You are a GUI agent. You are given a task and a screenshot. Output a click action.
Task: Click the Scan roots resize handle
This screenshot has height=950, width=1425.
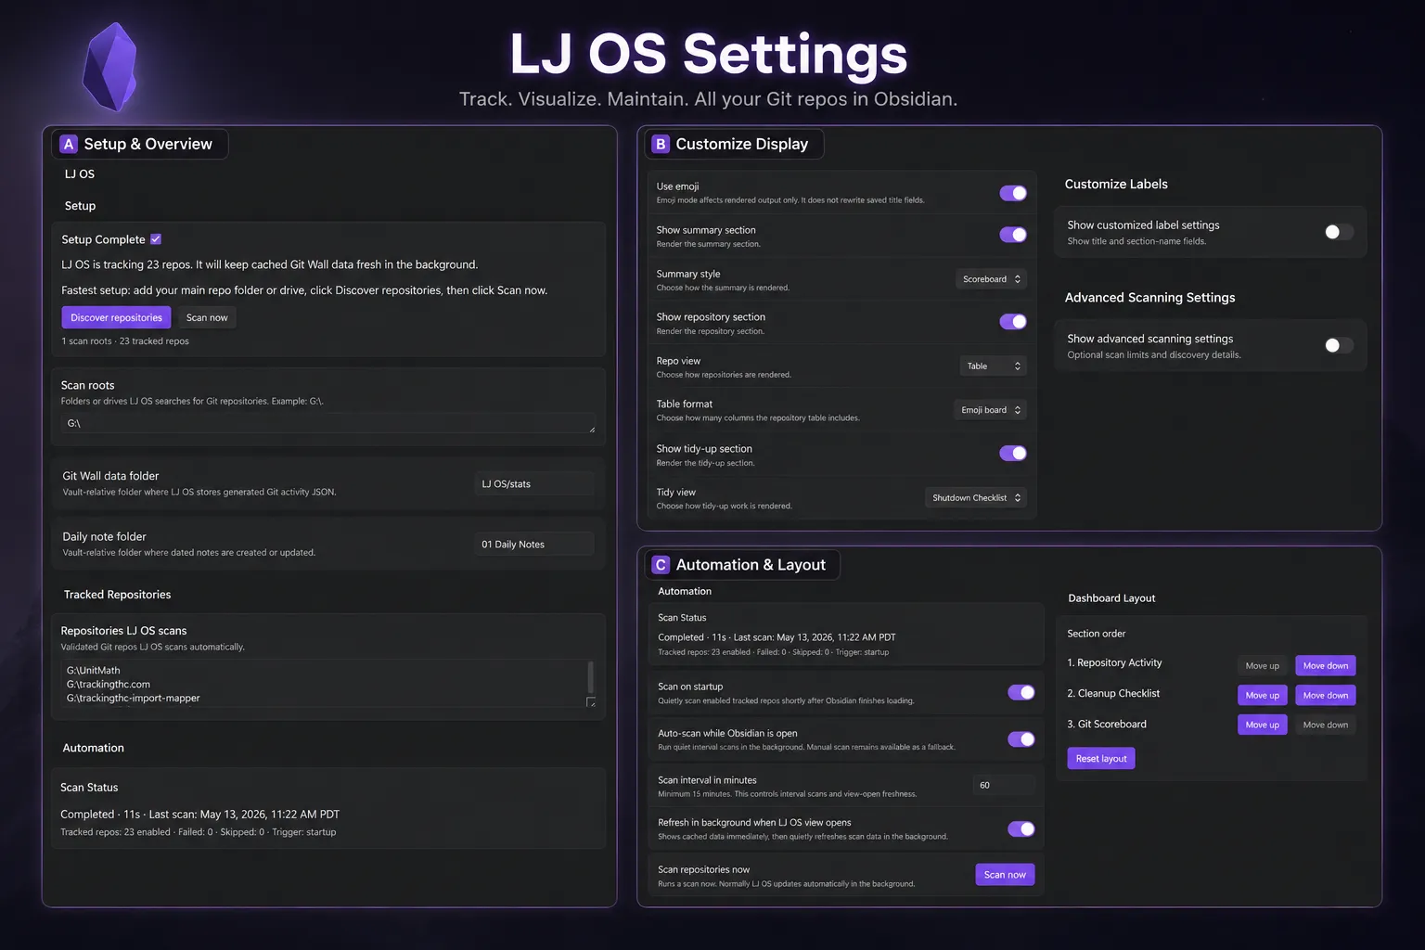click(592, 429)
